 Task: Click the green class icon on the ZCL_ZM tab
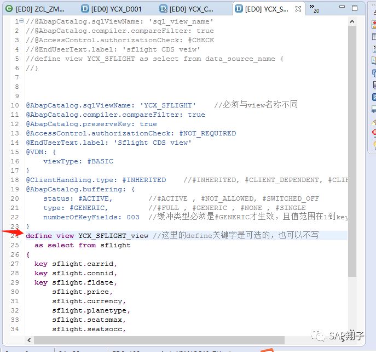coord(9,9)
